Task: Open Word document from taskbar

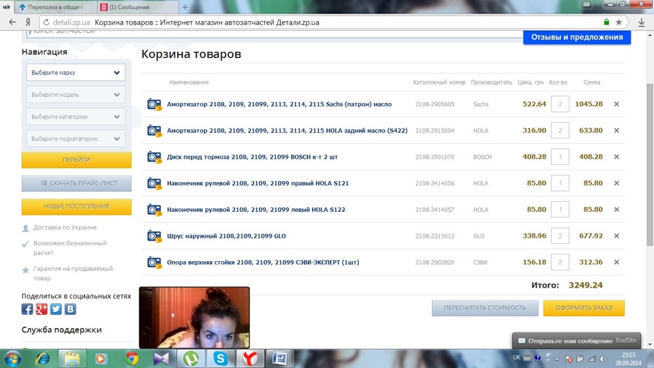Action: tap(280, 359)
